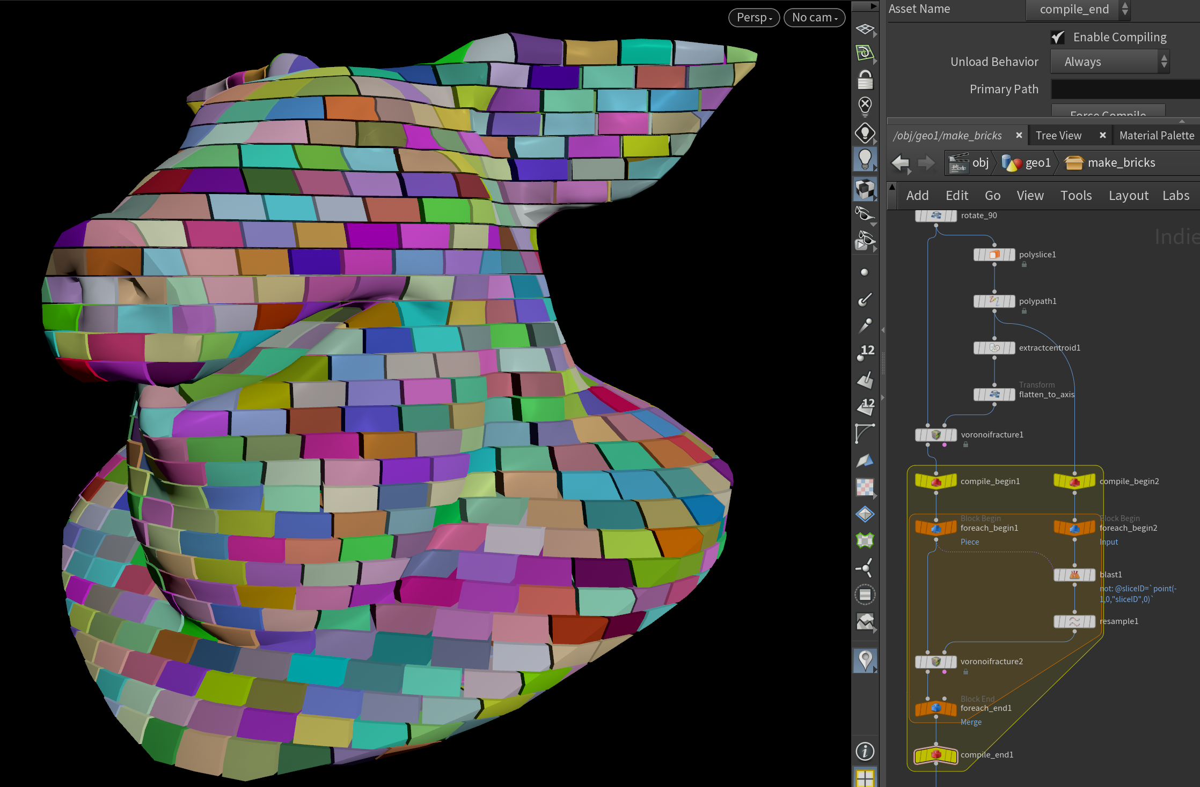Click the make_bricks path button
Screen dimensions: 1200x787
point(1109,162)
